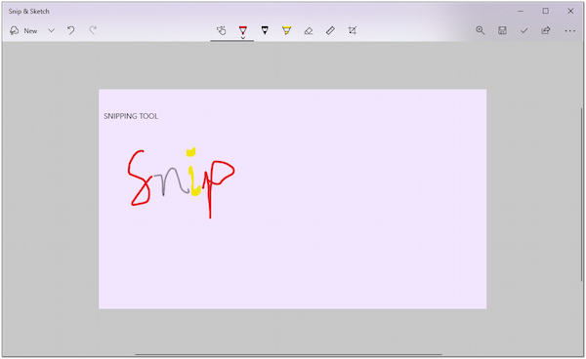This screenshot has width=586, height=359.
Task: Select the Image Crop tool
Action: [352, 30]
